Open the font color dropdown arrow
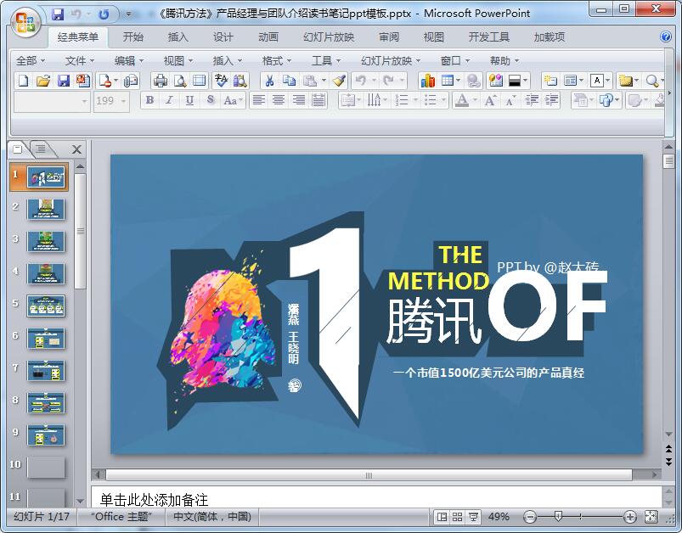This screenshot has height=533, width=682. (x=475, y=101)
